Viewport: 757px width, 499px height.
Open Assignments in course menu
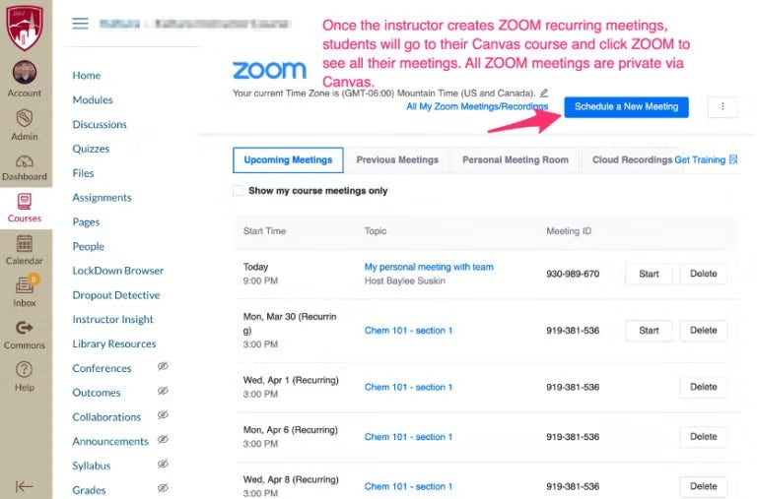point(102,198)
